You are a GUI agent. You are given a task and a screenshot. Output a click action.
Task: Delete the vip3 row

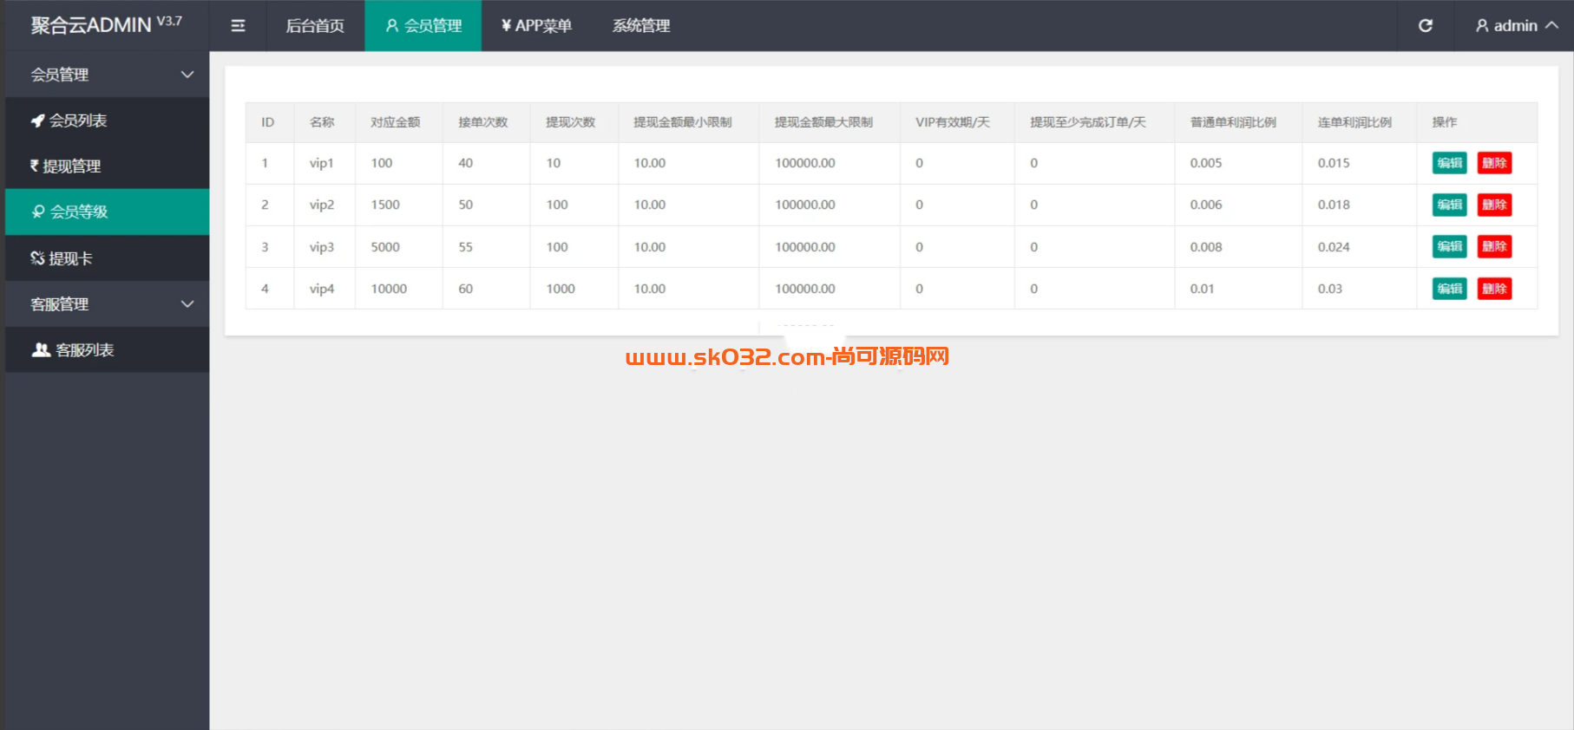coord(1494,247)
